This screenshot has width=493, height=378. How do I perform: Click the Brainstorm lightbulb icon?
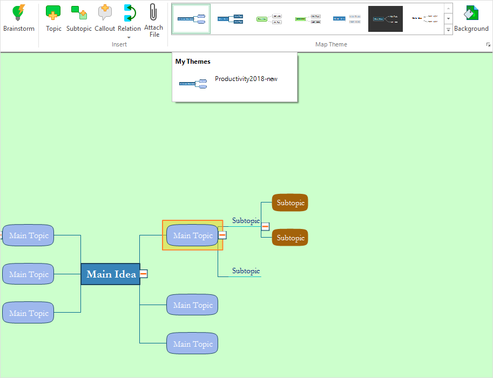[x=18, y=13]
